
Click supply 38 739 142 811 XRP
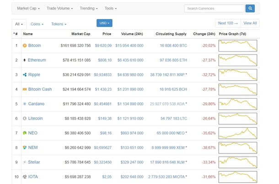point(167,75)
